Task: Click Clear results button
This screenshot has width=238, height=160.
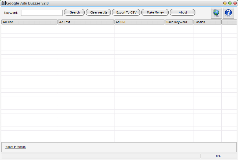Action: coord(98,12)
